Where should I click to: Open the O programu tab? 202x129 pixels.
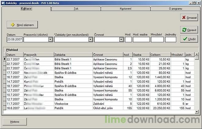(x=175, y=9)
